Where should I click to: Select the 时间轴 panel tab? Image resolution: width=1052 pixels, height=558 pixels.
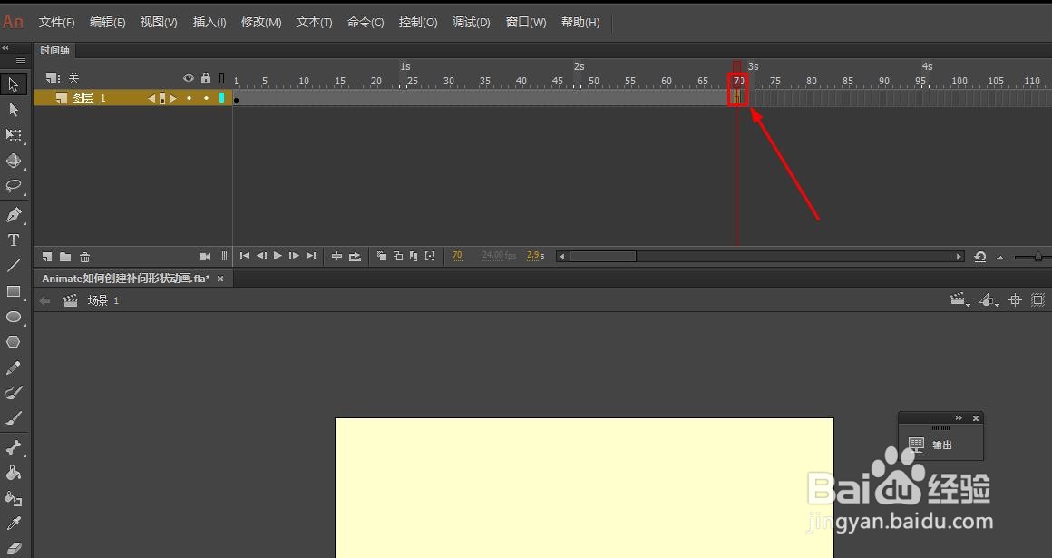coord(54,51)
